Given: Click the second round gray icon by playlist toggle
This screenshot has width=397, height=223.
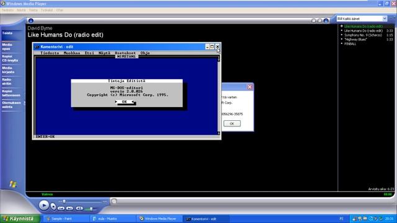Looking at the screenshot, I should click(320, 20).
